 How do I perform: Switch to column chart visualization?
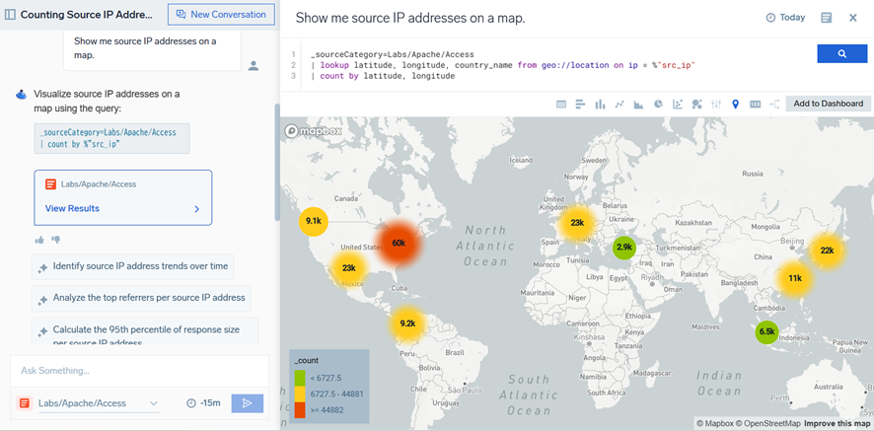pos(600,104)
